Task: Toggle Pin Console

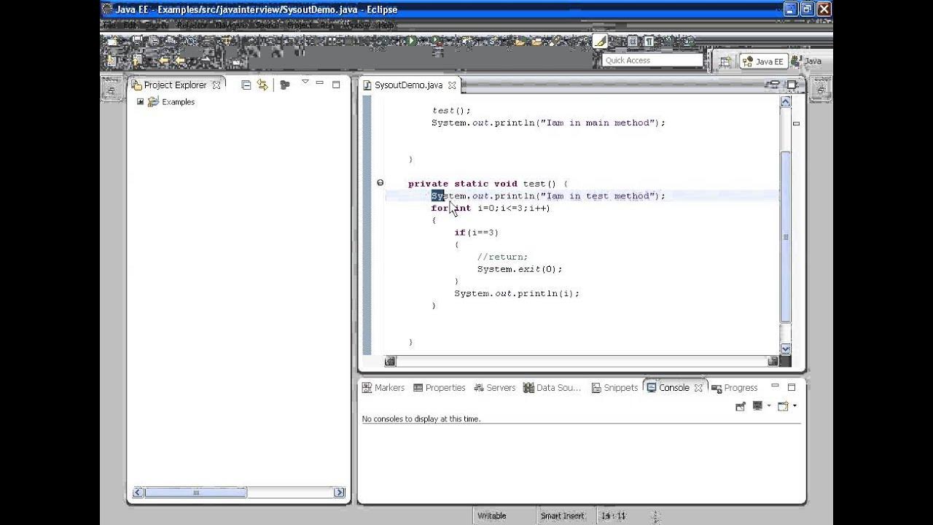Action: pyautogui.click(x=741, y=406)
